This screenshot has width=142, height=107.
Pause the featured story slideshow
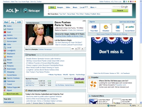(79, 49)
